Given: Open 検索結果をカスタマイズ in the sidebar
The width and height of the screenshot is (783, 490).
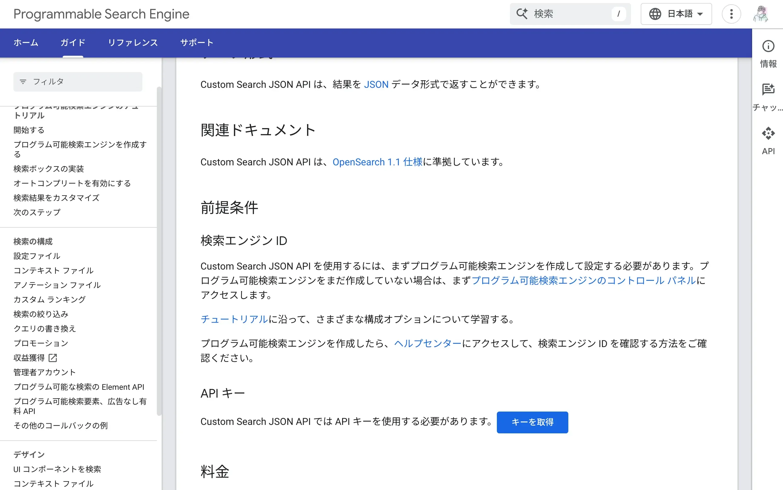Looking at the screenshot, I should point(56,198).
